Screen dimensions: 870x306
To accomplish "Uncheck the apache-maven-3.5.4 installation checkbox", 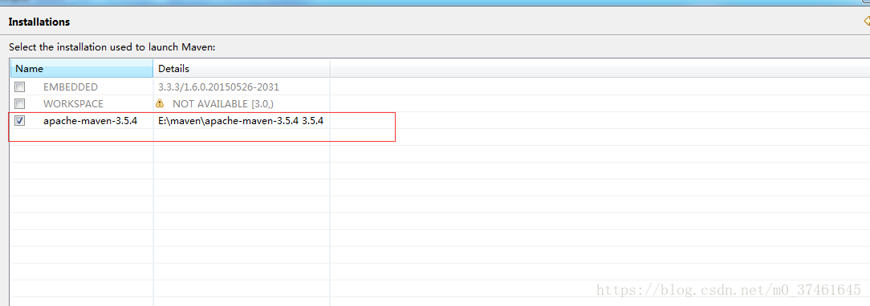I will click(20, 120).
